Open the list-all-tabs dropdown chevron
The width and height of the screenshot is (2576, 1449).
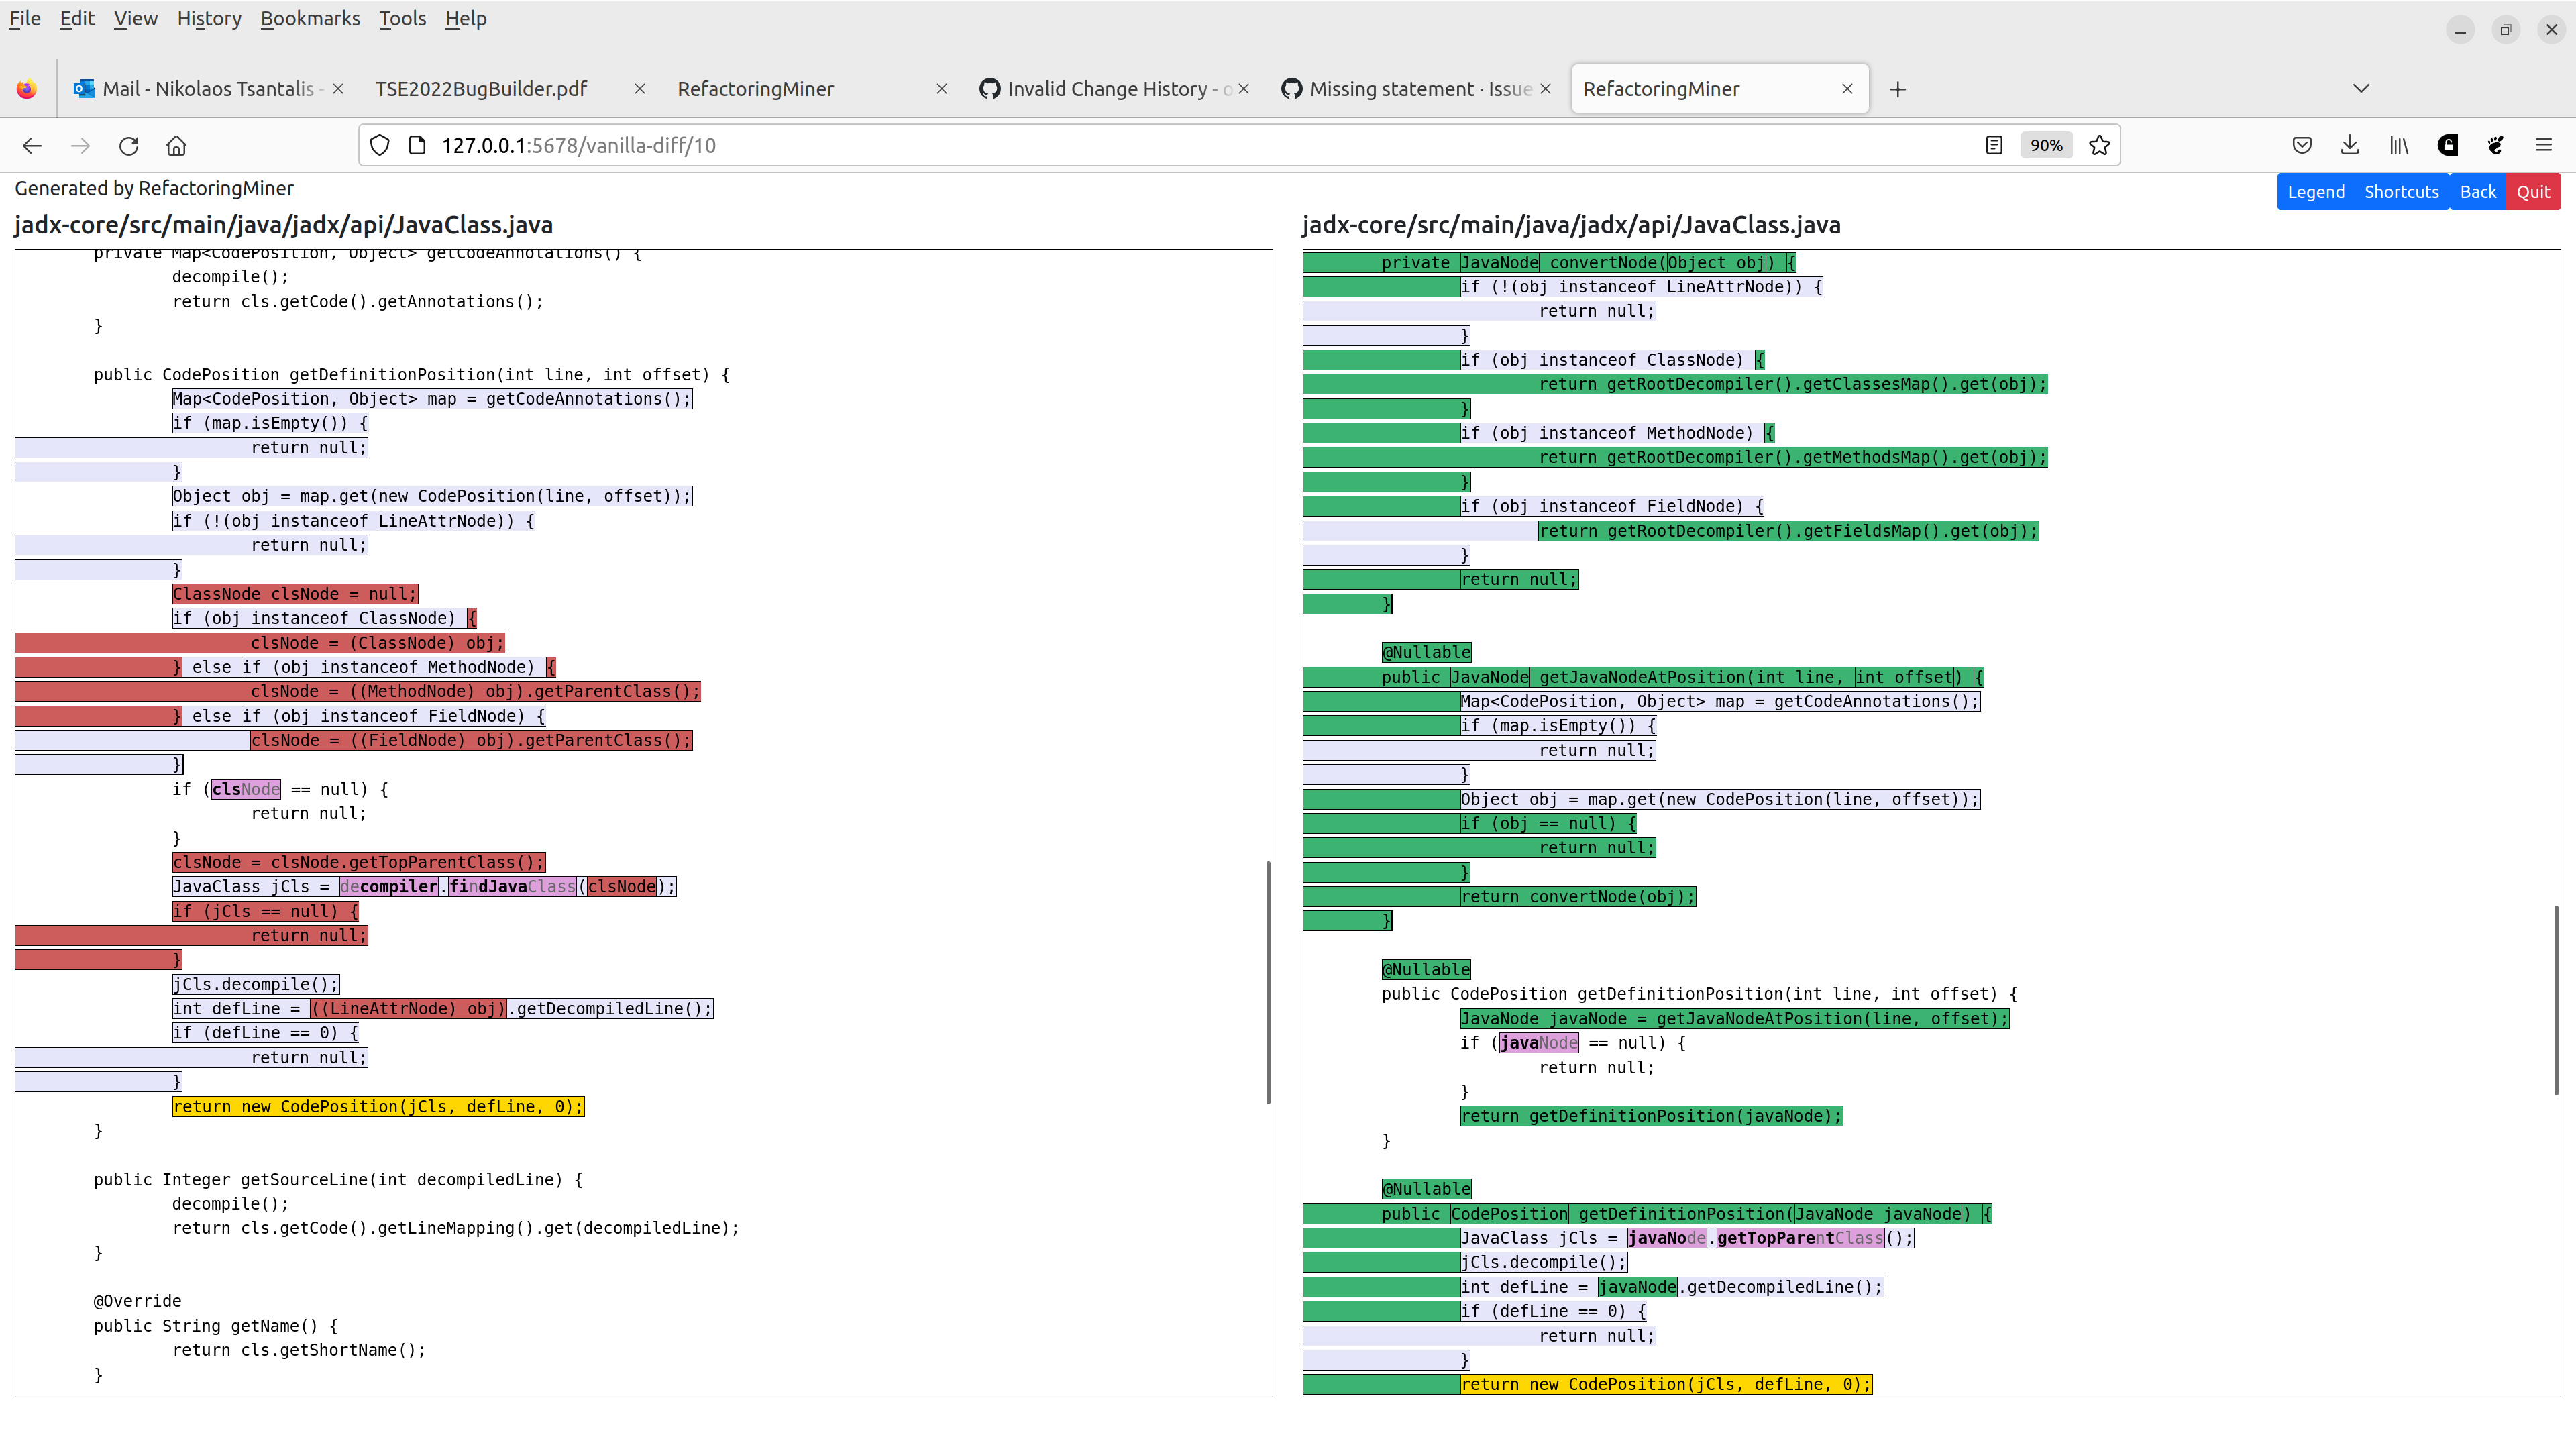[x=2361, y=88]
